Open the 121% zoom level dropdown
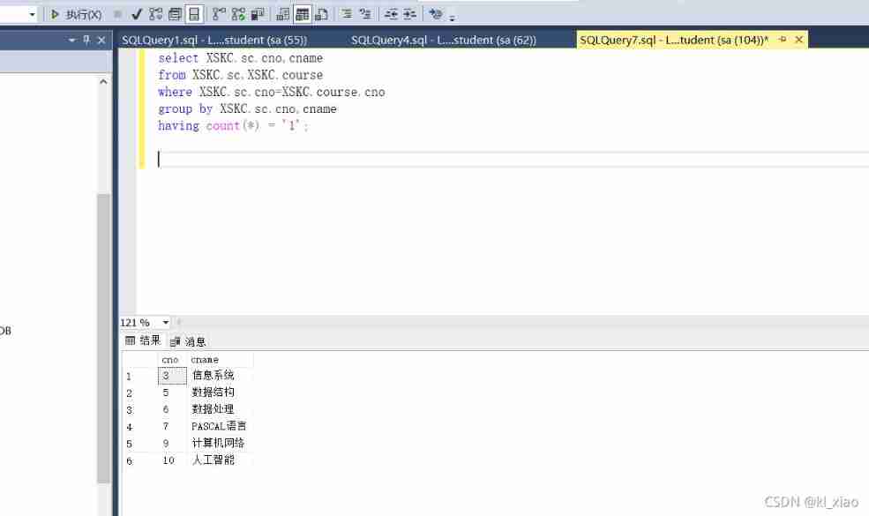The image size is (869, 516). (166, 322)
